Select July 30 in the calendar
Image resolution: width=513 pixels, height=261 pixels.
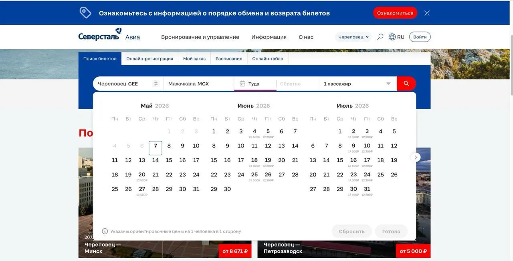point(353,191)
